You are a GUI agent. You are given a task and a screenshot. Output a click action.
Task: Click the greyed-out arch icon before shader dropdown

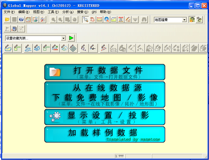pos(144,20)
